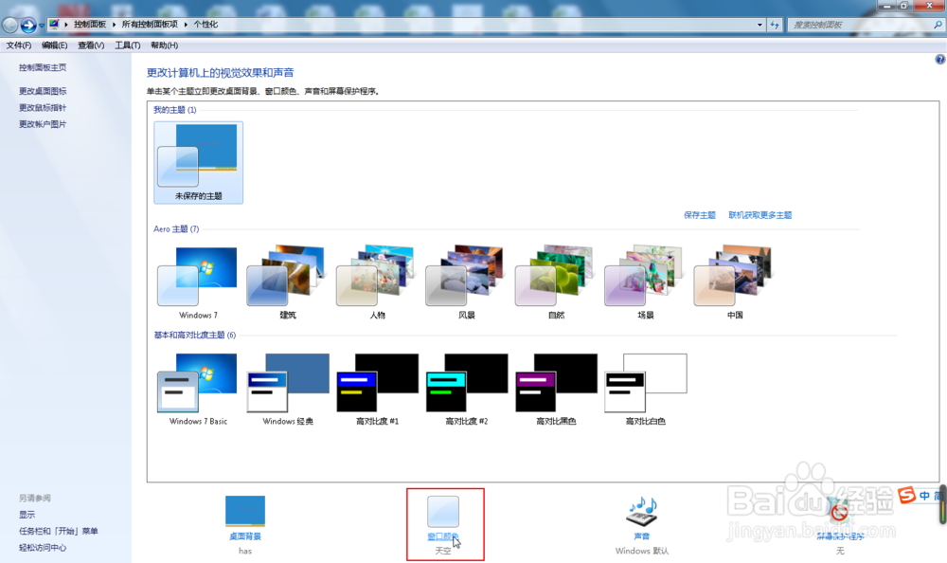The height and width of the screenshot is (563, 947).
Task: Expand the address bar history dropdown
Action: click(759, 25)
